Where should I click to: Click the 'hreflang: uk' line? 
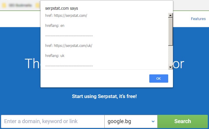[55, 56]
